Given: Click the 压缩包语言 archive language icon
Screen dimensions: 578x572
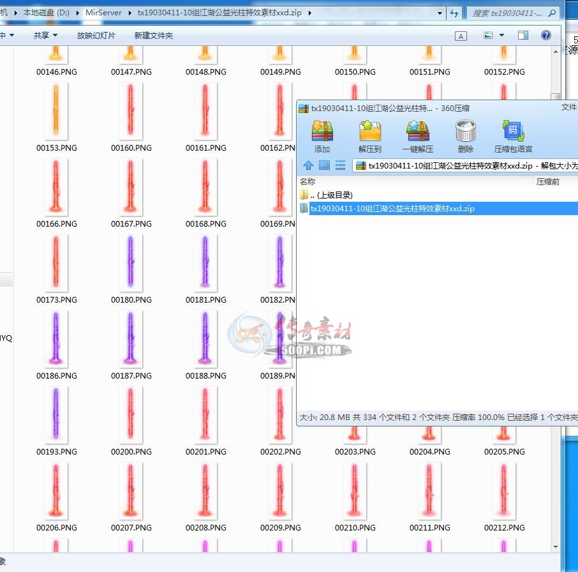Looking at the screenshot, I should [513, 131].
